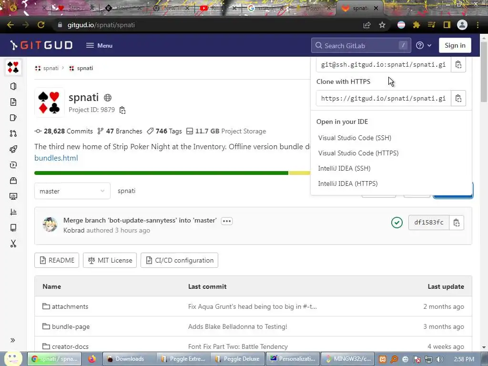Expand commit description ellipsis button

(227, 221)
